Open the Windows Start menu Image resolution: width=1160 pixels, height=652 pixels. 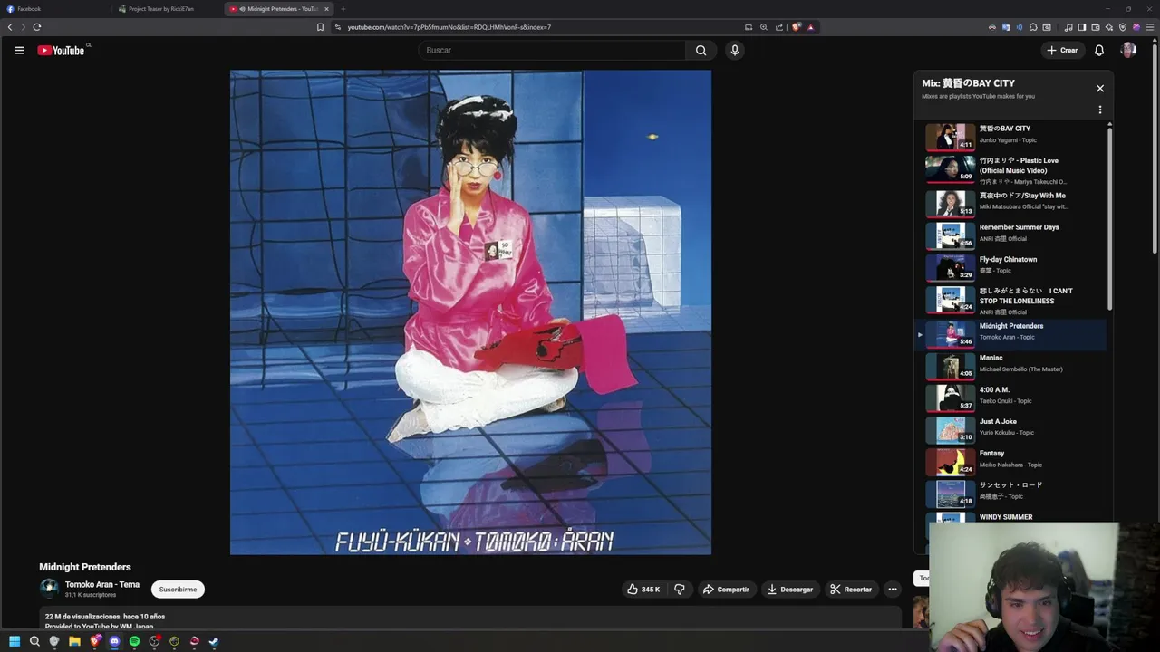click(14, 641)
